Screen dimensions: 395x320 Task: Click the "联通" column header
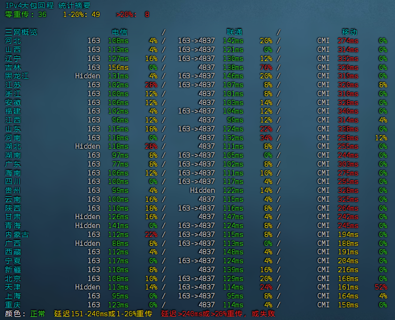[235, 32]
